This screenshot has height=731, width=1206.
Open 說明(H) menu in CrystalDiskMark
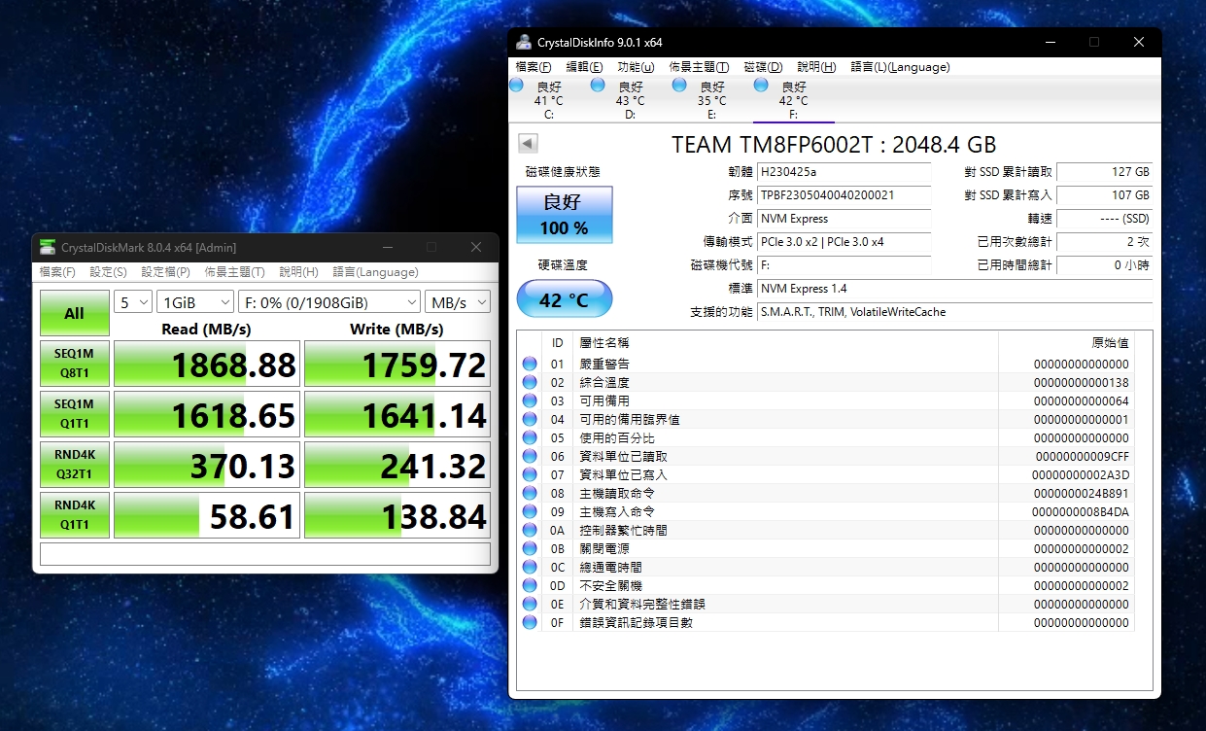click(299, 272)
